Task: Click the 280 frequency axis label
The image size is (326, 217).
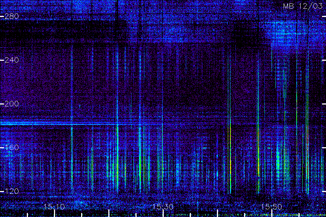Action: point(12,16)
